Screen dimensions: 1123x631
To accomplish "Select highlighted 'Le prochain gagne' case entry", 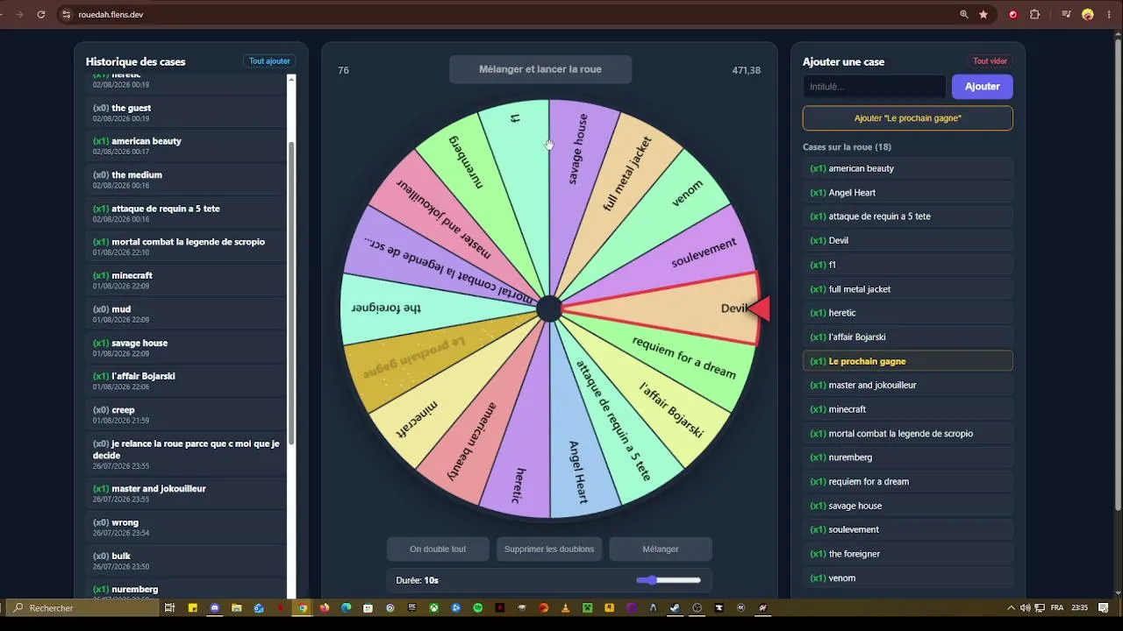I will click(908, 361).
